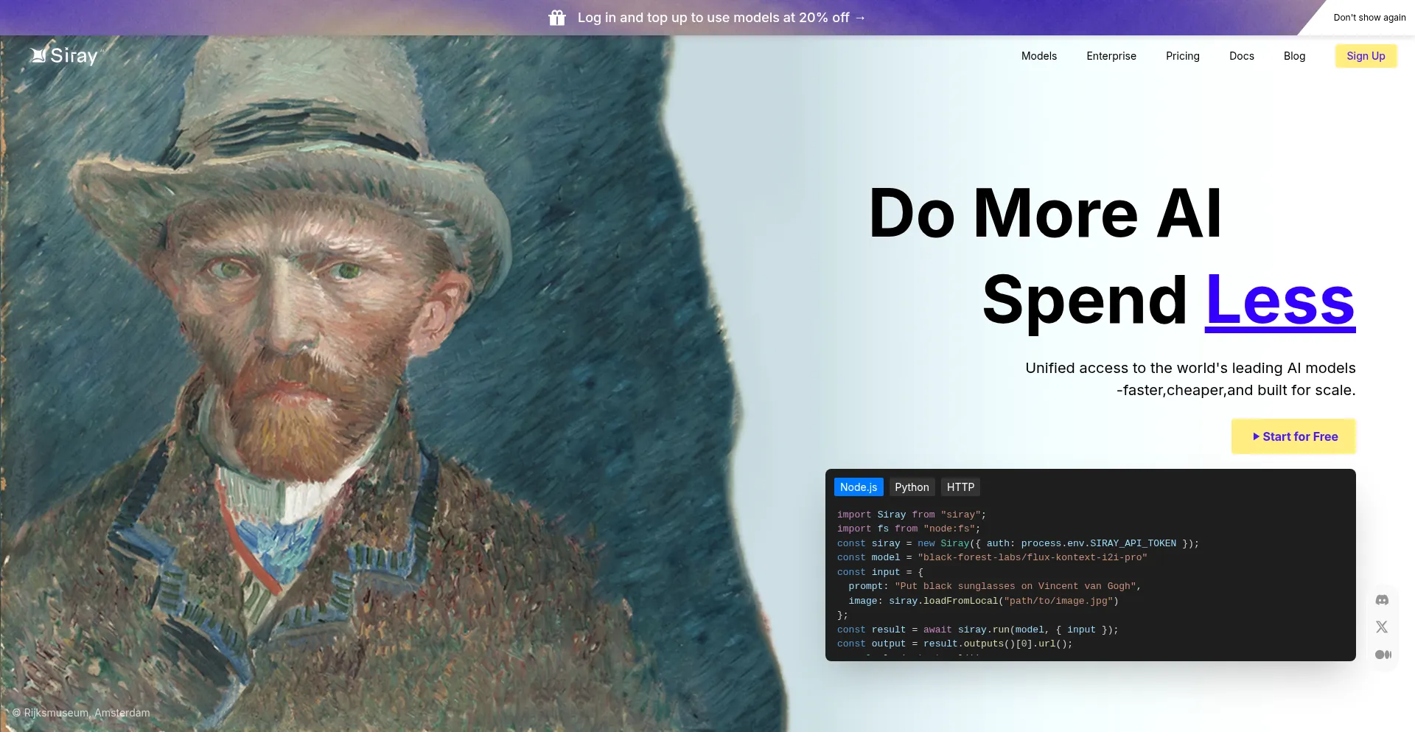Click the Start for Free button
Image resolution: width=1415 pixels, height=732 pixels.
(1293, 436)
